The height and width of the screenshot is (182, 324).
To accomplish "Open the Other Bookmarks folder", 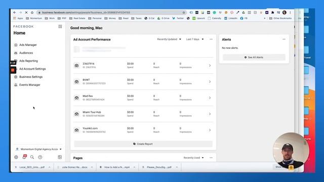I will (x=280, y=18).
